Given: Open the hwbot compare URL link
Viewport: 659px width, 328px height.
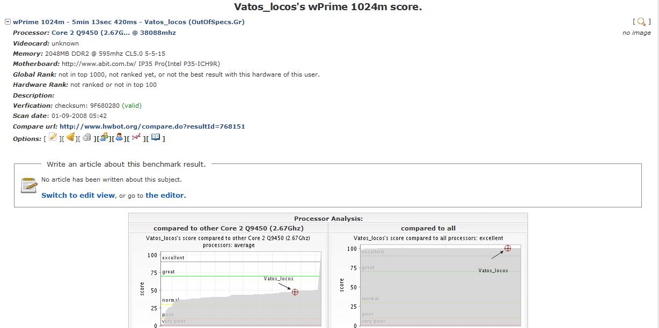Looking at the screenshot, I should tap(152, 126).
